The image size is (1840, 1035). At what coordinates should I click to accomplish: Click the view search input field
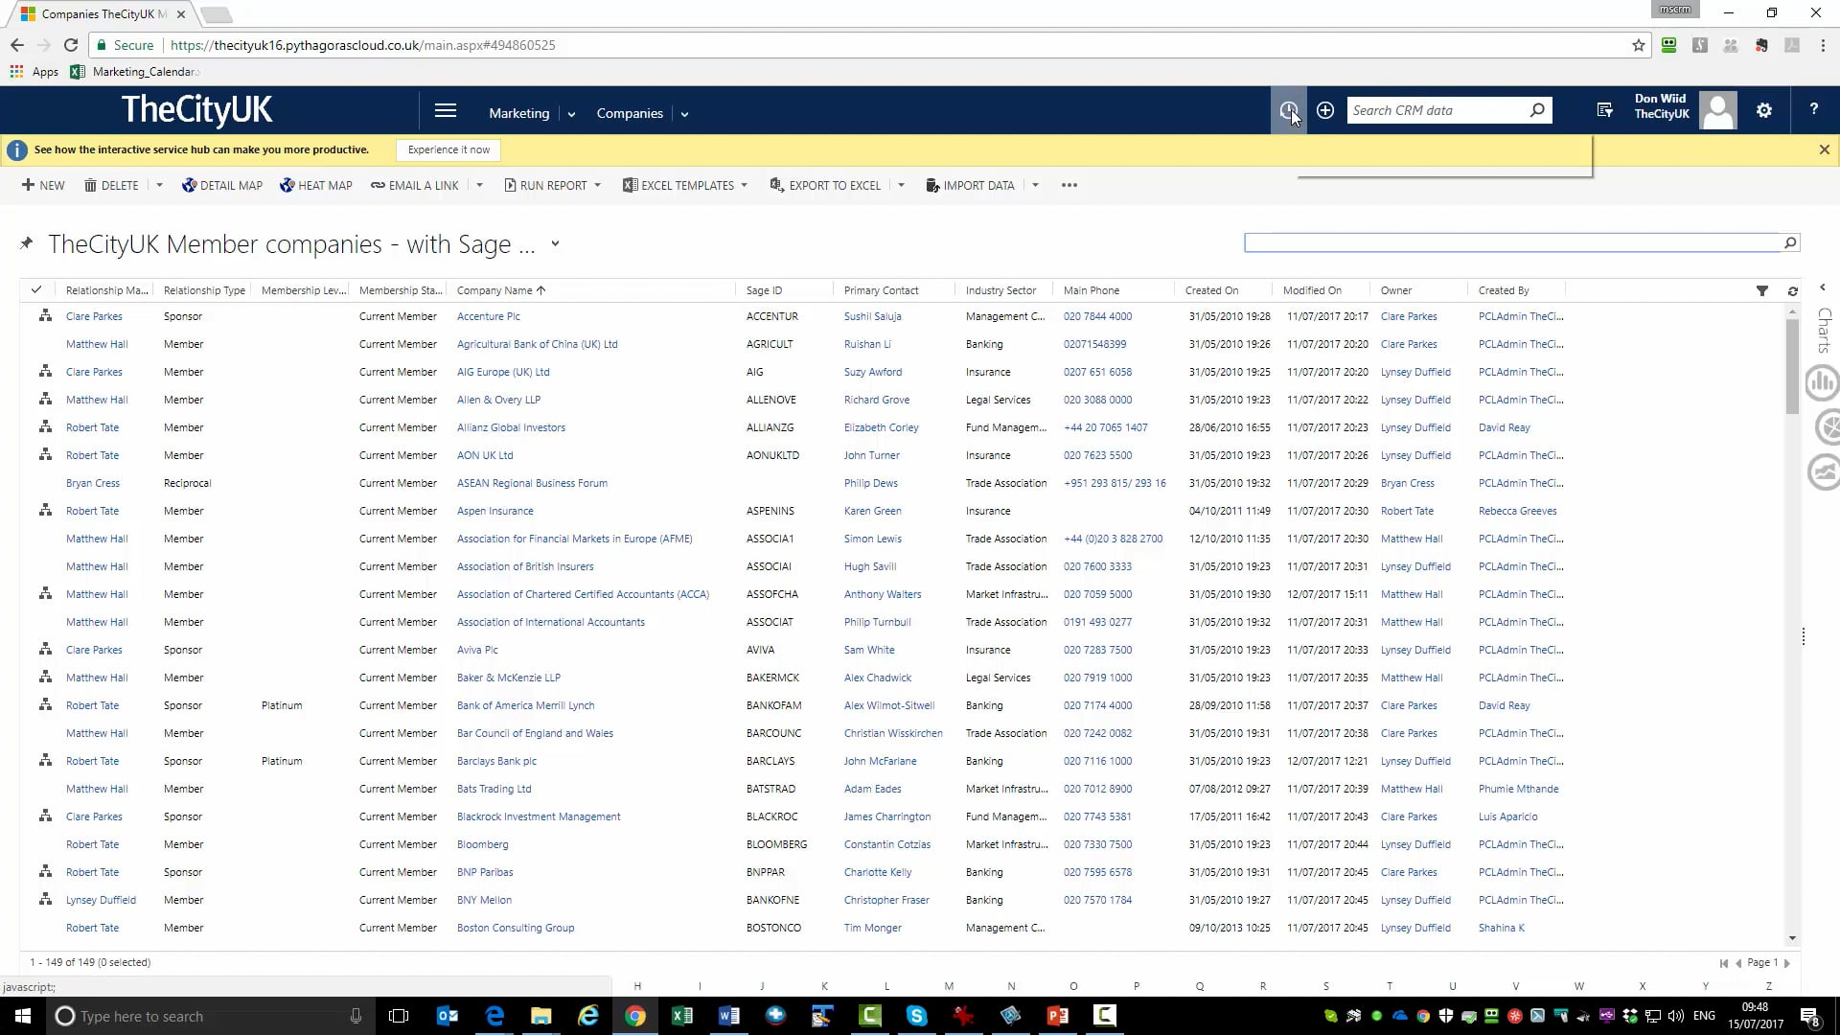click(x=1512, y=243)
